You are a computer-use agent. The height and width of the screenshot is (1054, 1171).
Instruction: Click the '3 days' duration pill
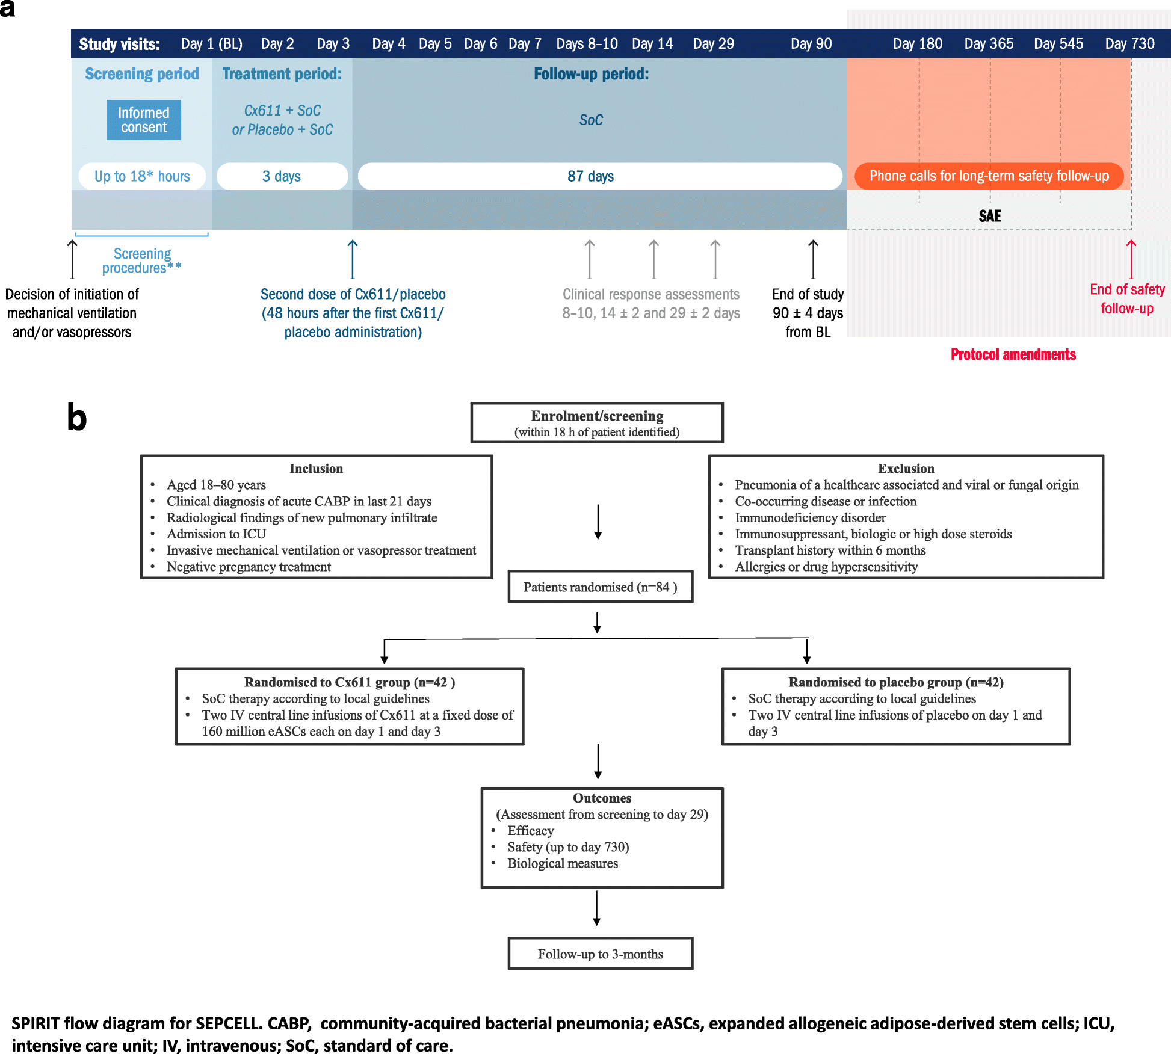pyautogui.click(x=282, y=176)
